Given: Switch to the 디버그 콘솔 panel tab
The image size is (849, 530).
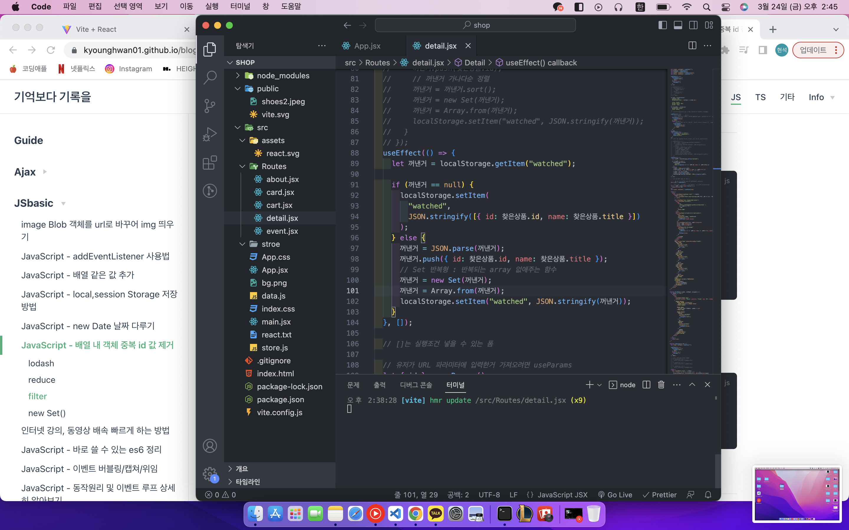Looking at the screenshot, I should 416,385.
